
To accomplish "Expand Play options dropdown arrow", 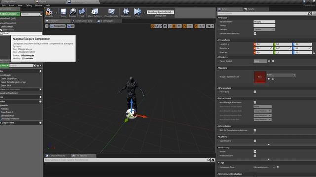I will pos(144,13).
